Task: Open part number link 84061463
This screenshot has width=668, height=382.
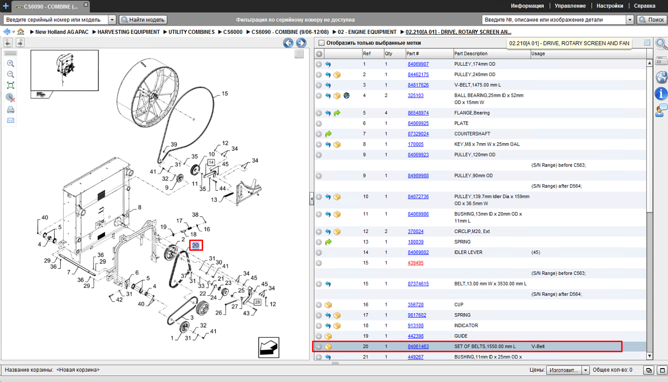Action: [418, 347]
